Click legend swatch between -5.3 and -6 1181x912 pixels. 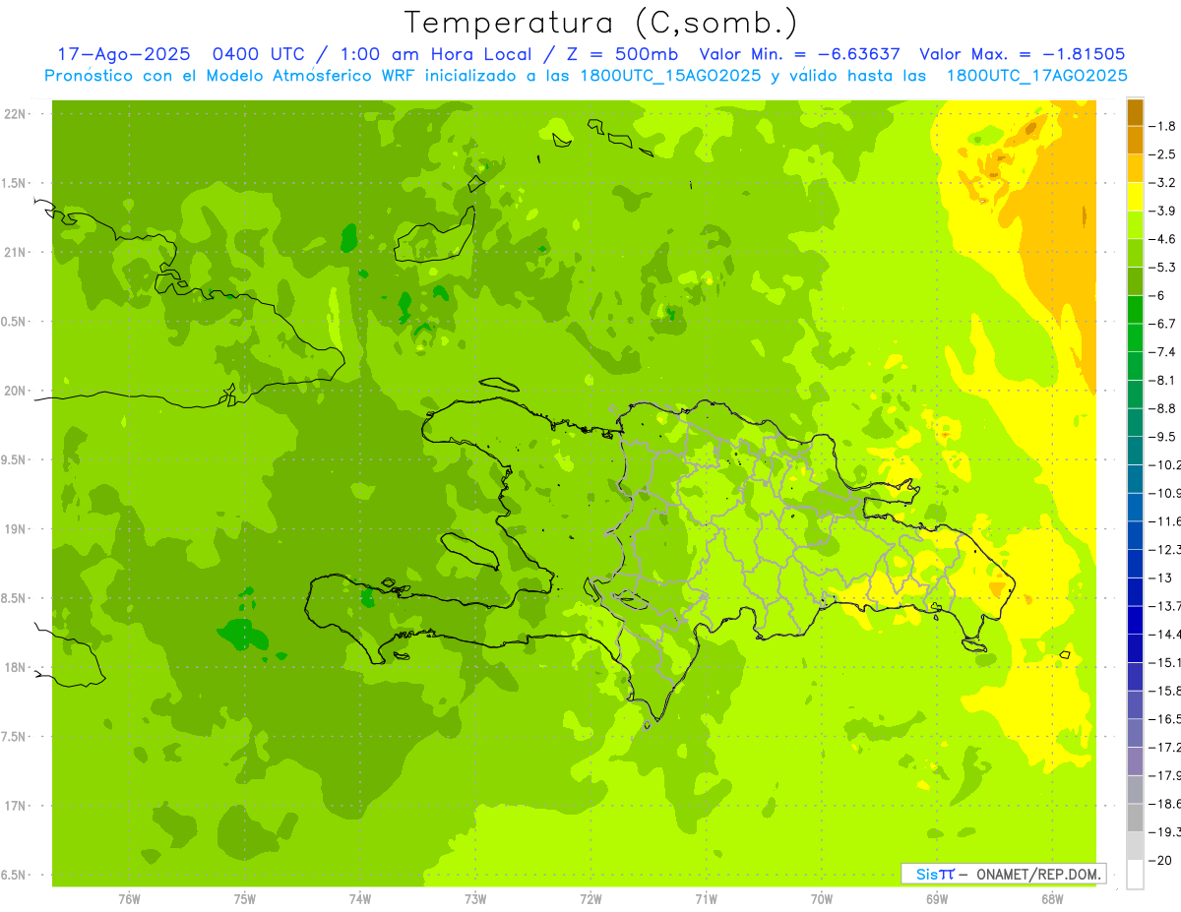click(x=1136, y=281)
